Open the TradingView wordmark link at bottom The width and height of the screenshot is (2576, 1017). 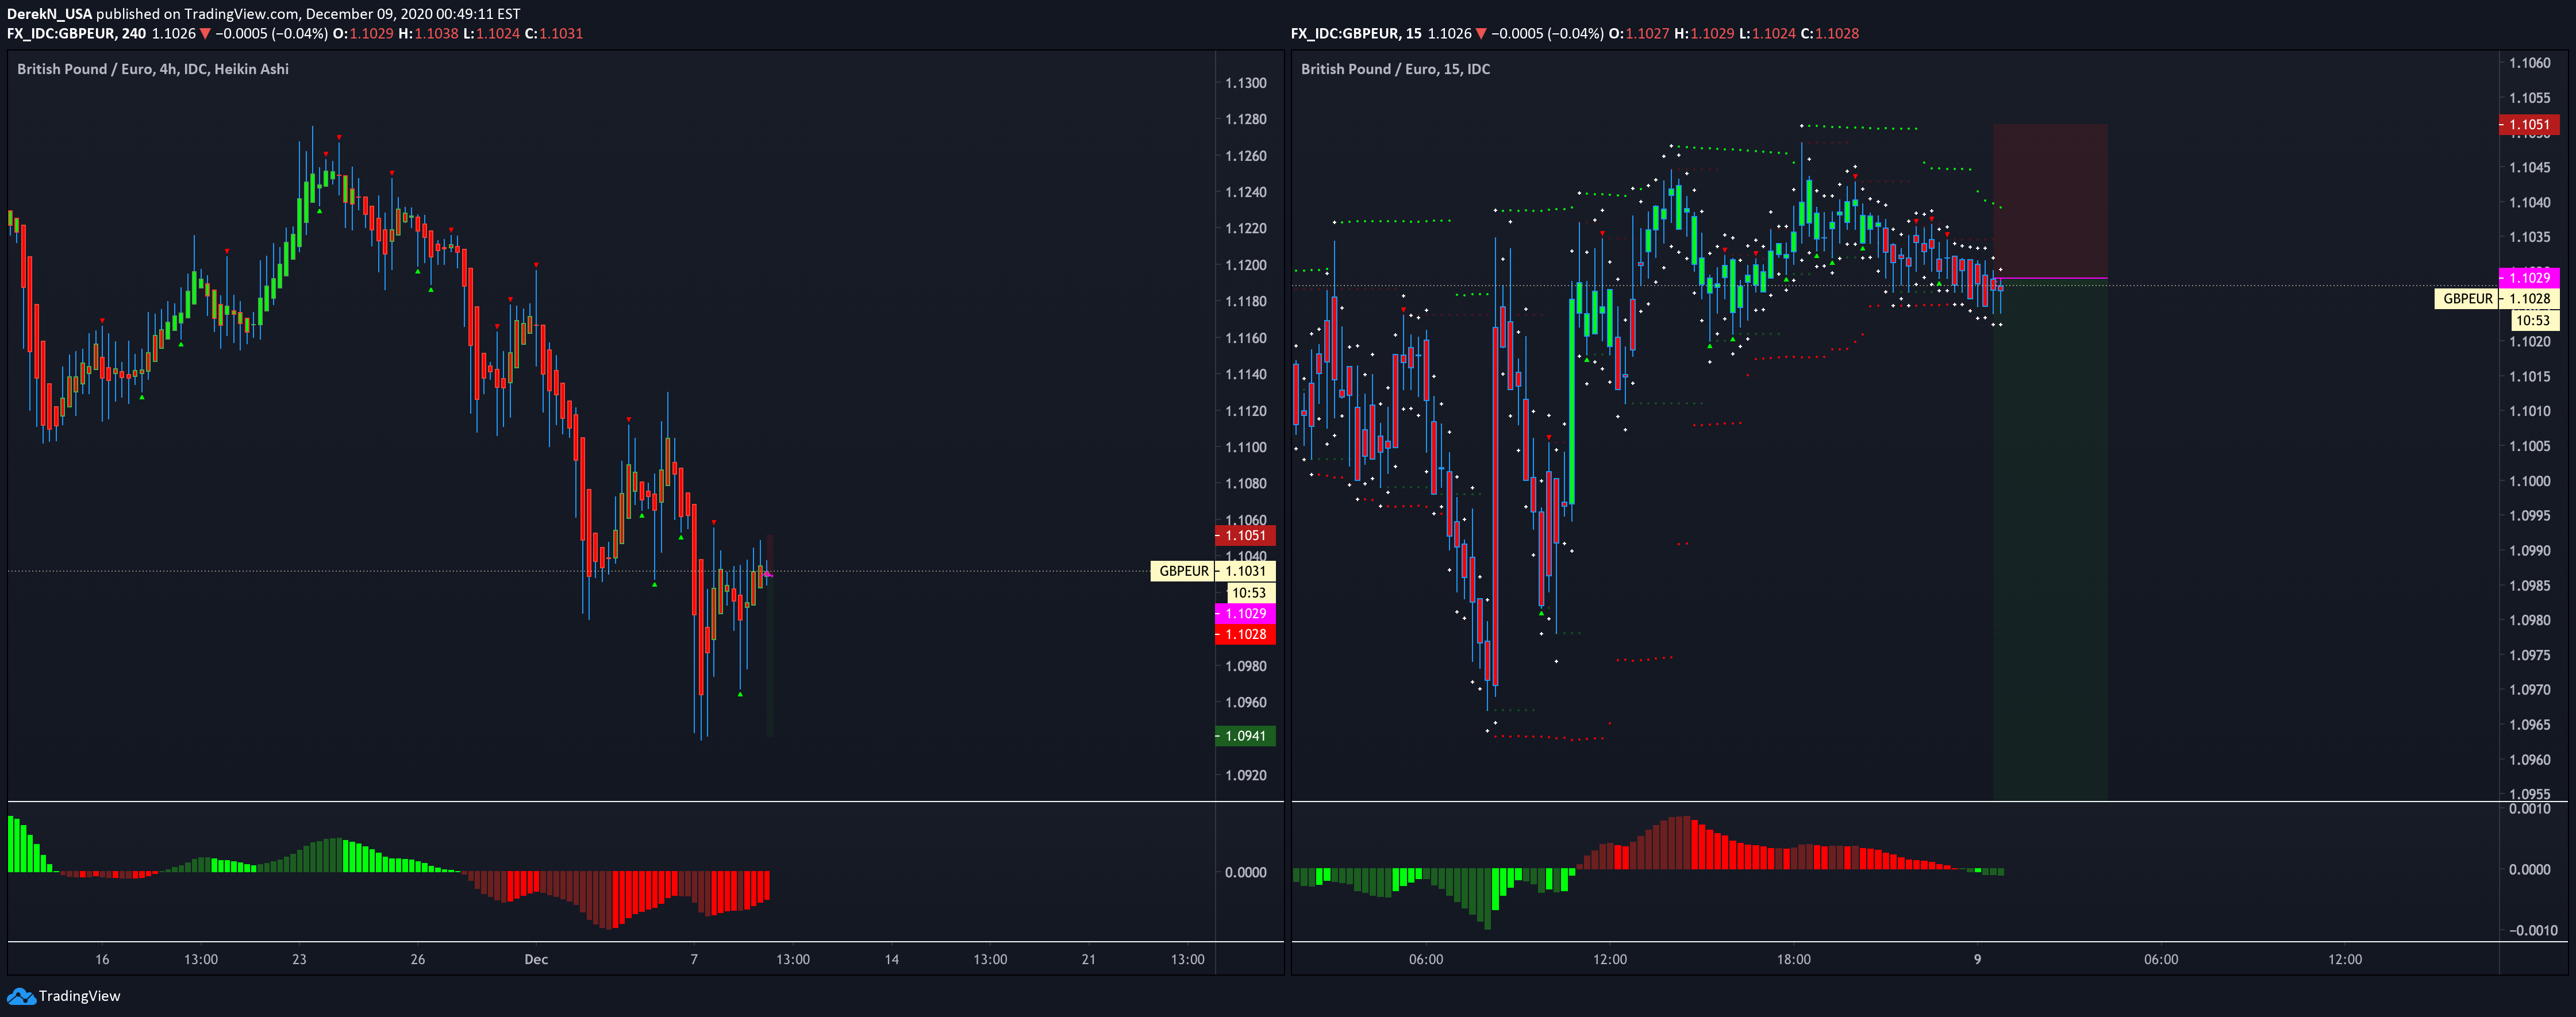[x=79, y=996]
